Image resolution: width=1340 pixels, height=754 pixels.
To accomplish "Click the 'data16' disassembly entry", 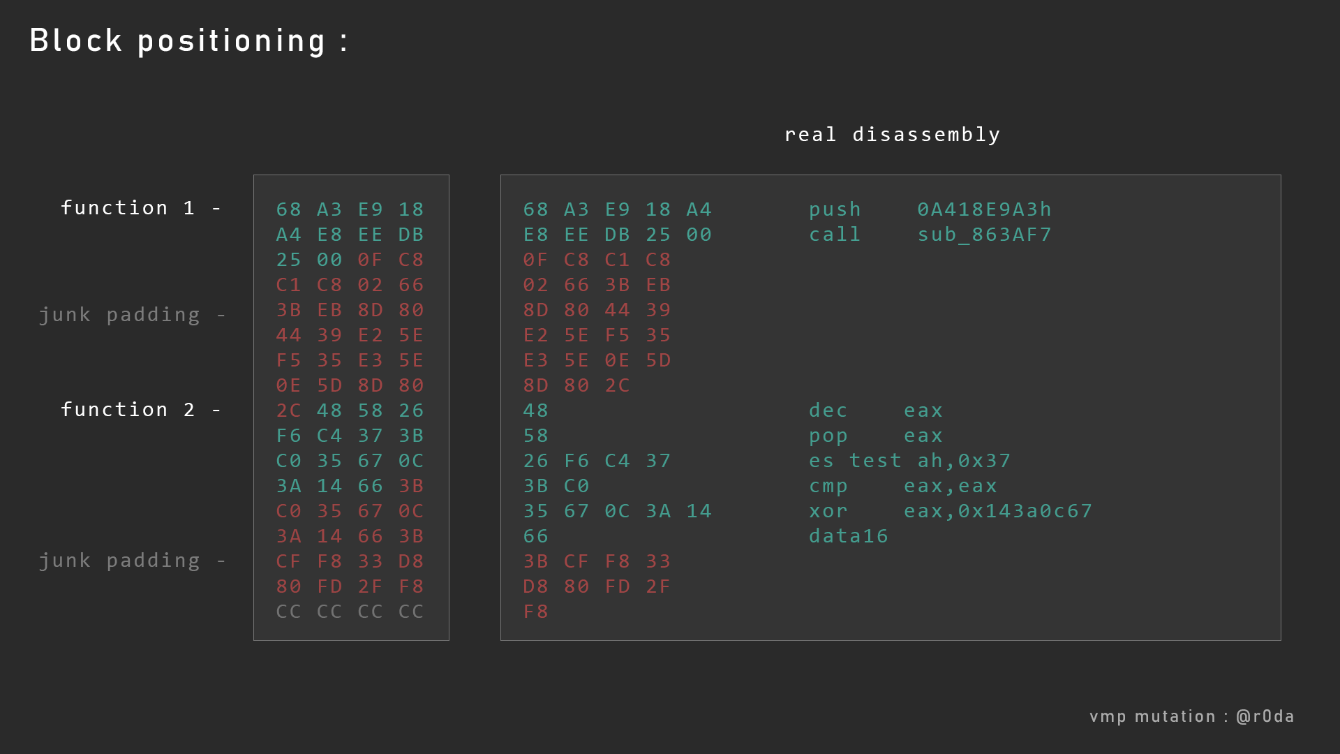I will click(x=849, y=536).
